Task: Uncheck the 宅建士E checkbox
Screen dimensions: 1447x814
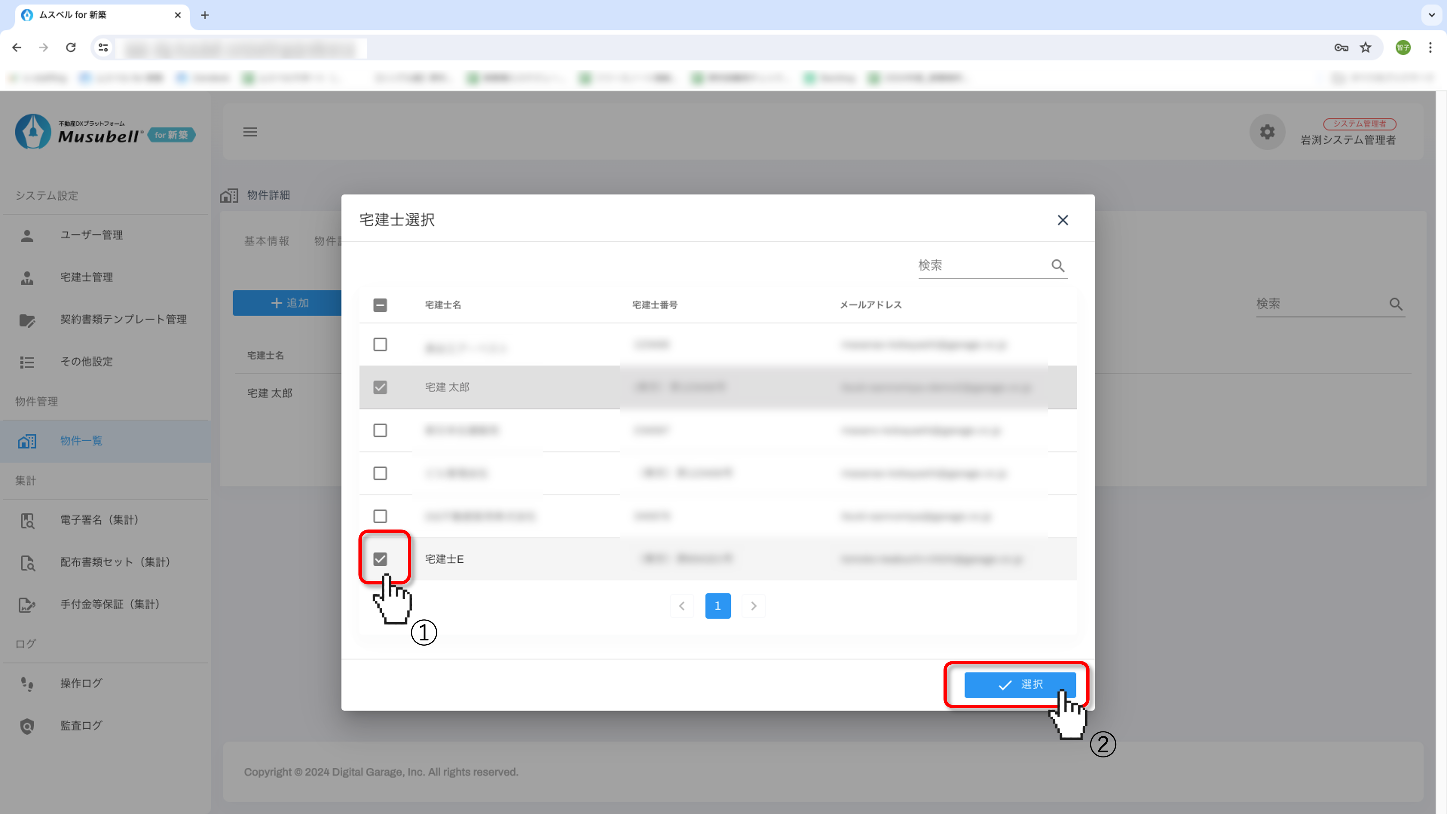Action: tap(380, 559)
